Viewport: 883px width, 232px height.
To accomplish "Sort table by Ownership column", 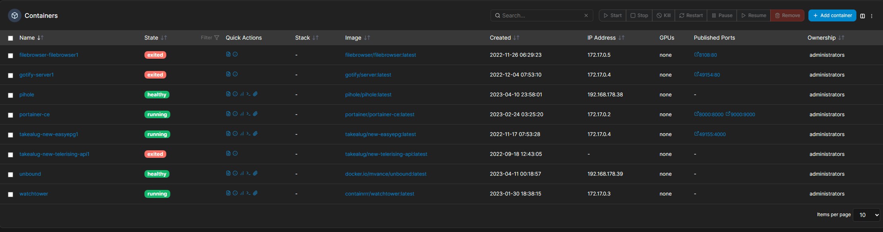I will [x=826, y=38].
